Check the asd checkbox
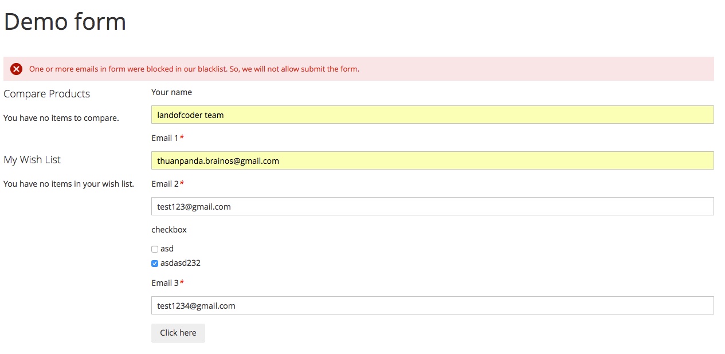Viewport: 725px width, 354px height. tap(155, 249)
